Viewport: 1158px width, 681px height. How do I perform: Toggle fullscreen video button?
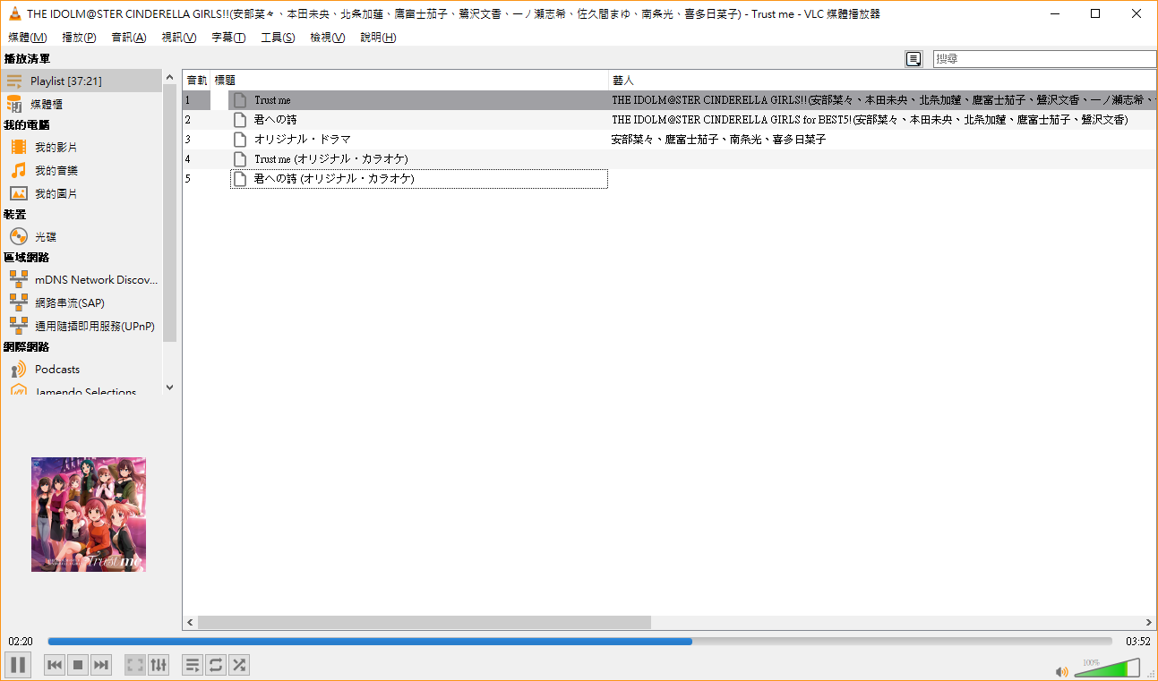tap(135, 665)
